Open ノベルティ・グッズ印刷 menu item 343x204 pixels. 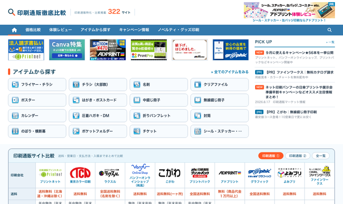178,30
